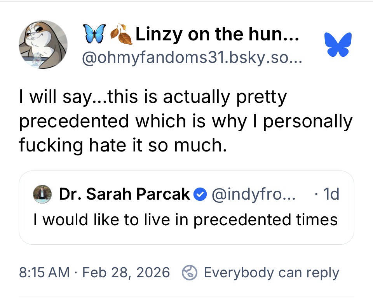
Task: Open quoted text "I would like to live..."
Action: pyautogui.click(x=185, y=219)
